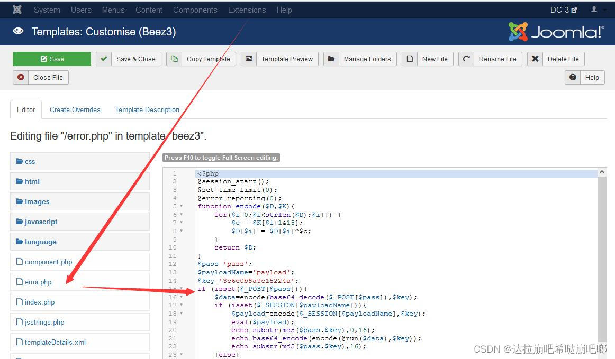Switch to the Template Description tab
Screen dimensions: 615x359
tap(147, 110)
